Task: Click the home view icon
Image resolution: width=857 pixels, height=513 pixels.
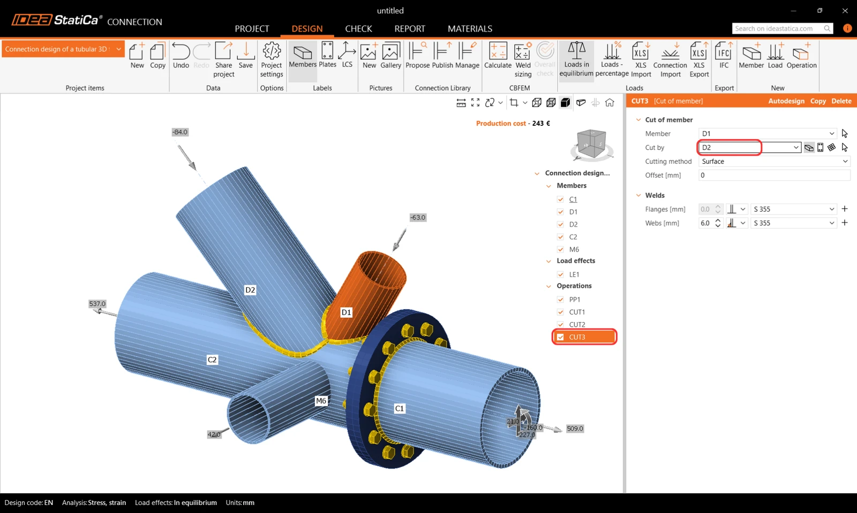Action: pyautogui.click(x=610, y=103)
